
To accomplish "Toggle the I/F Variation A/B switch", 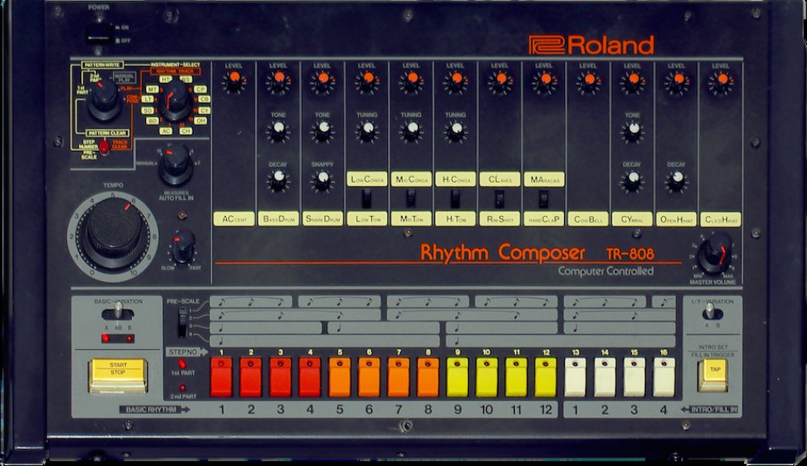I will tap(710, 310).
